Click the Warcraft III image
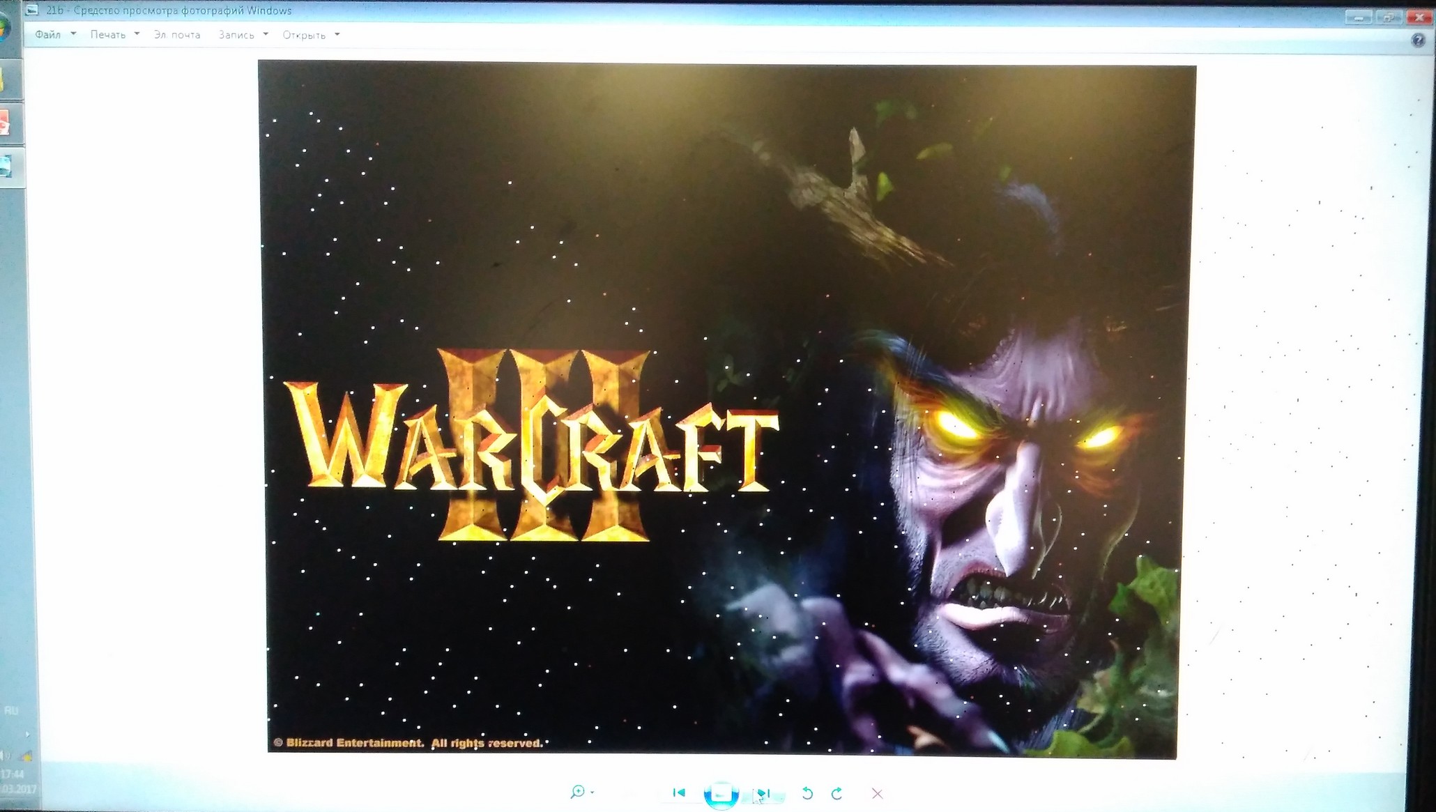1436x812 pixels. click(x=725, y=411)
